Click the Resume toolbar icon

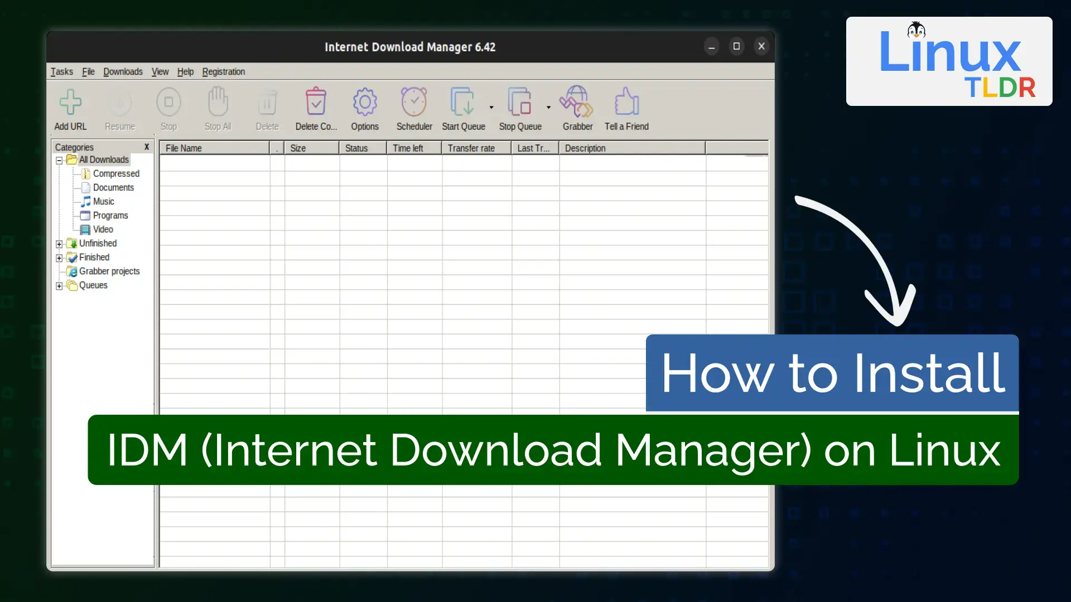120,102
